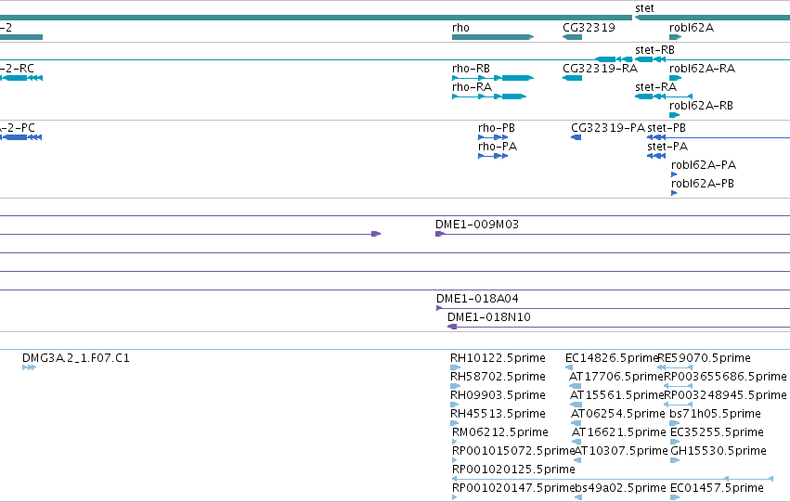The height and width of the screenshot is (502, 790).
Task: Click AT16621.5prime EST label
Action: pyautogui.click(x=618, y=432)
